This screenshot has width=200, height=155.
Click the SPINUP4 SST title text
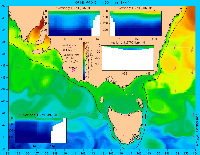tap(102, 3)
